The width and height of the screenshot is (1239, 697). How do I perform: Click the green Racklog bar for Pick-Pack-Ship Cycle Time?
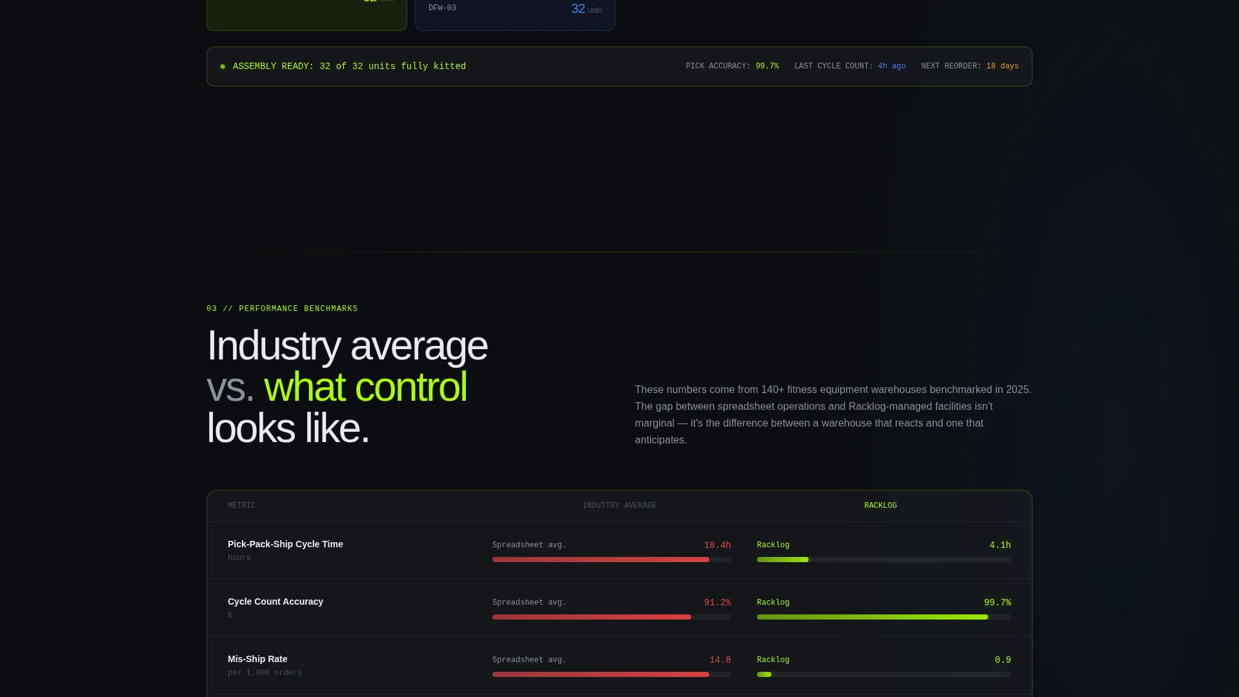pyautogui.click(x=783, y=560)
